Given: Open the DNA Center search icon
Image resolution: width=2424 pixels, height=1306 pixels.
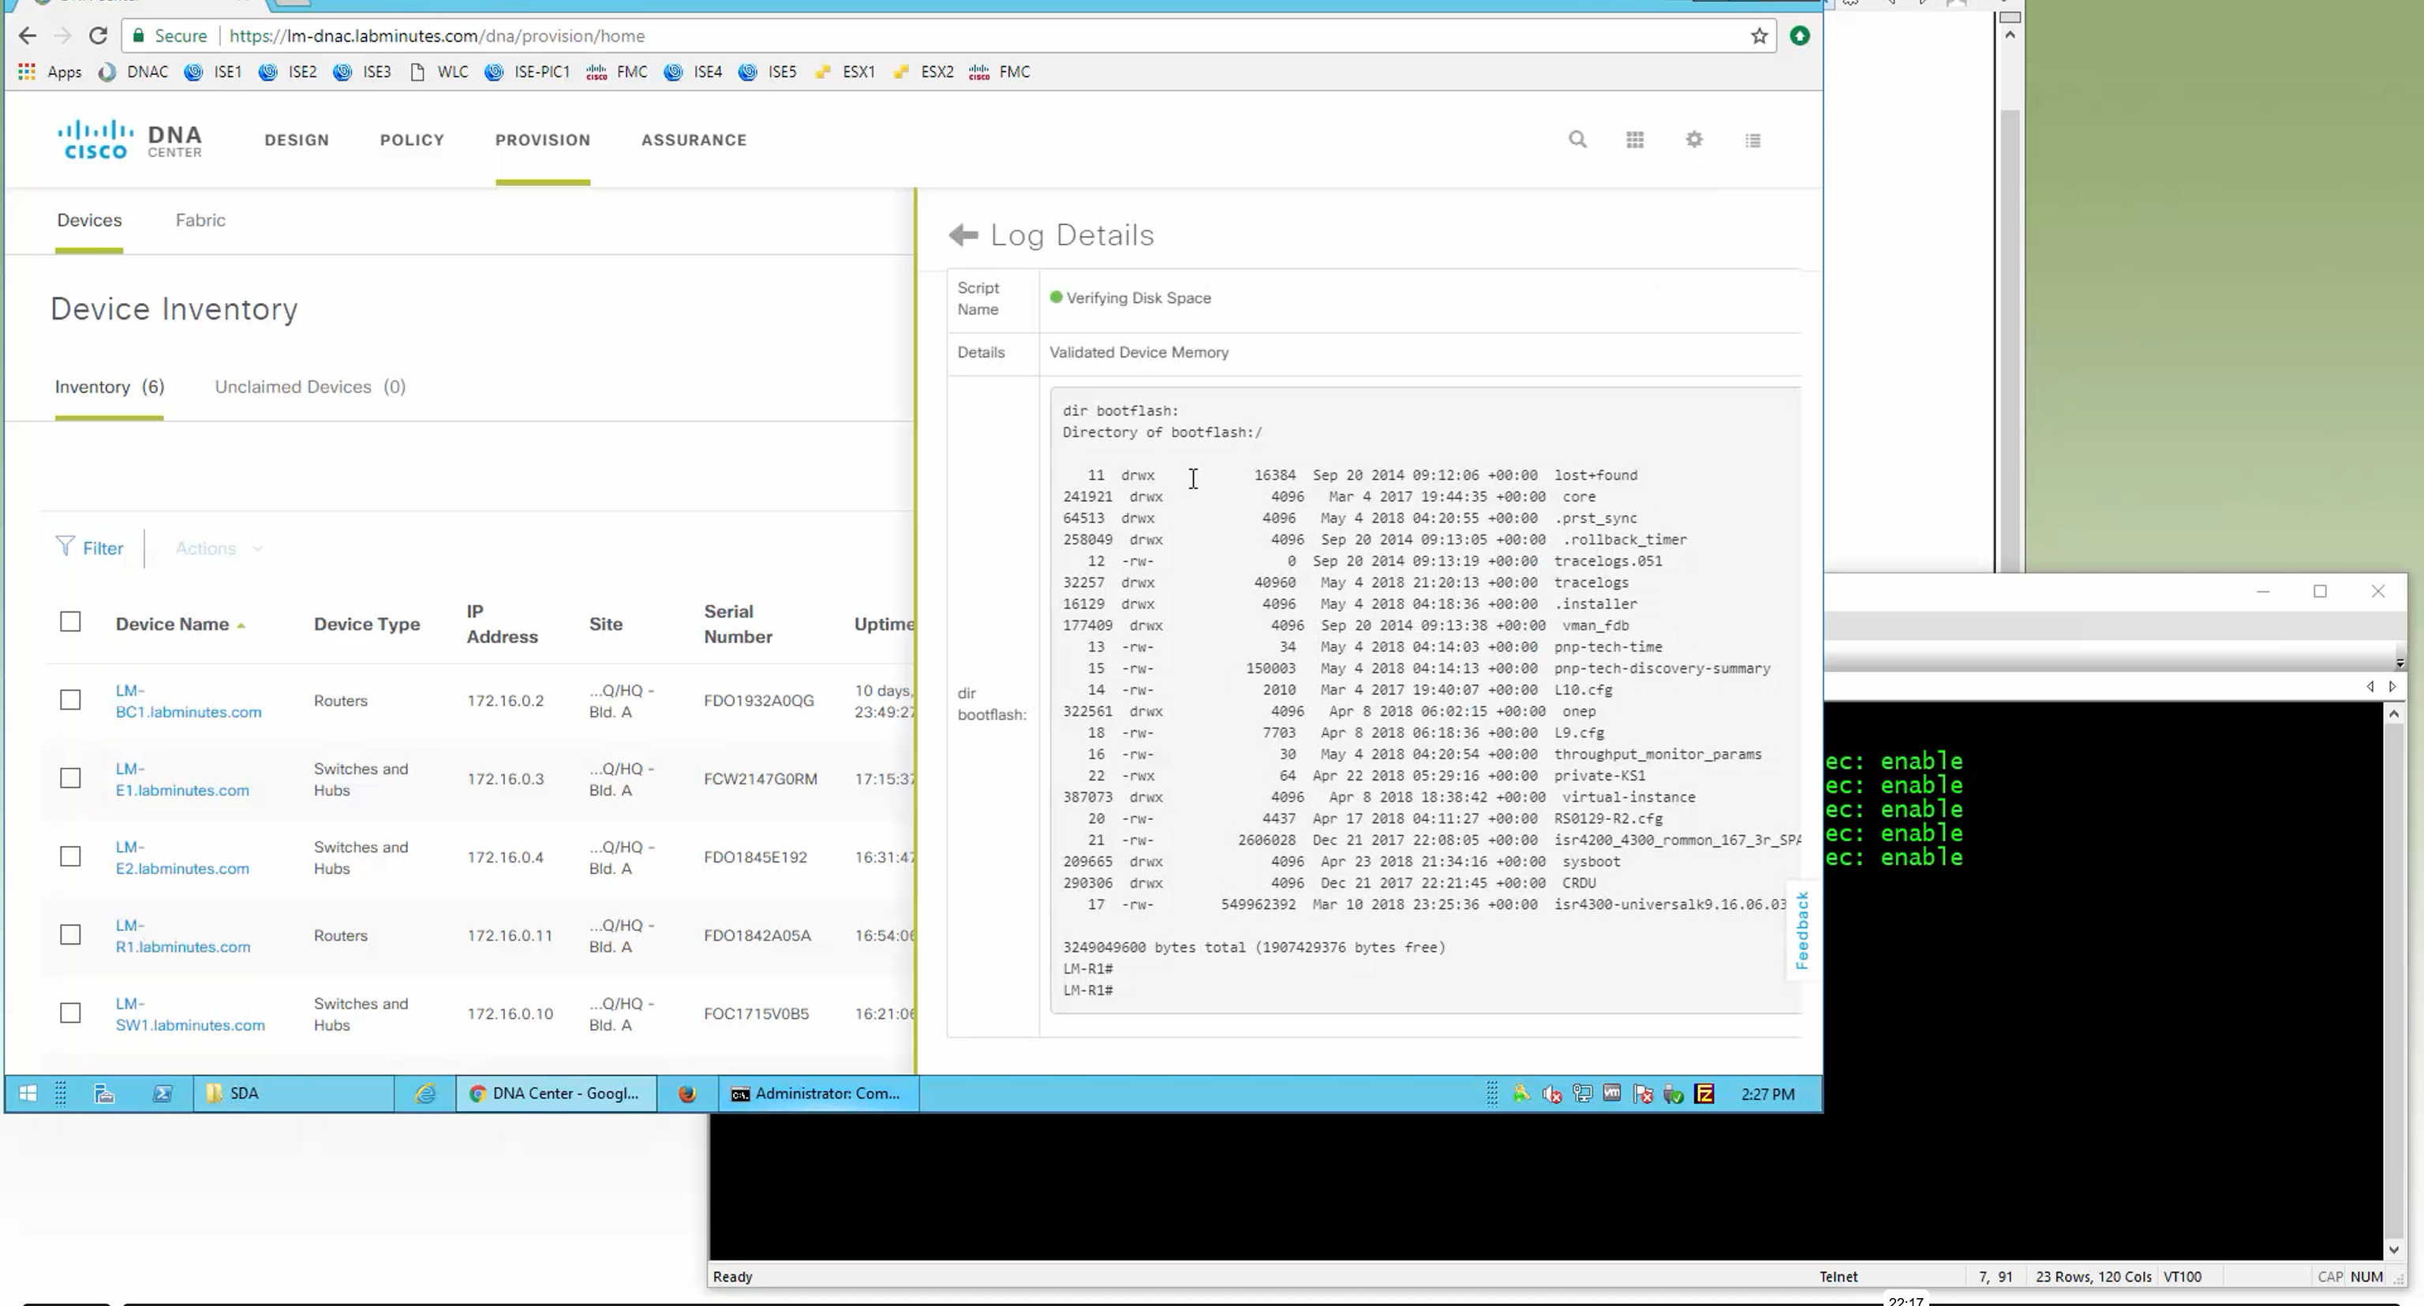Looking at the screenshot, I should coord(1578,140).
